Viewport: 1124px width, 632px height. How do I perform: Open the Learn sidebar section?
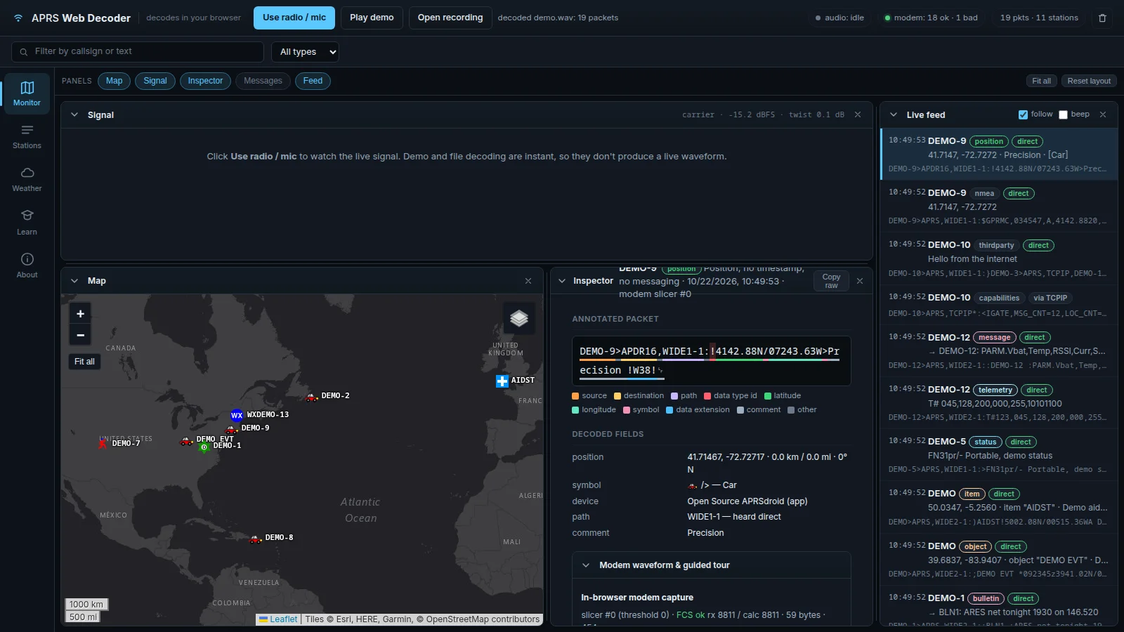27,223
